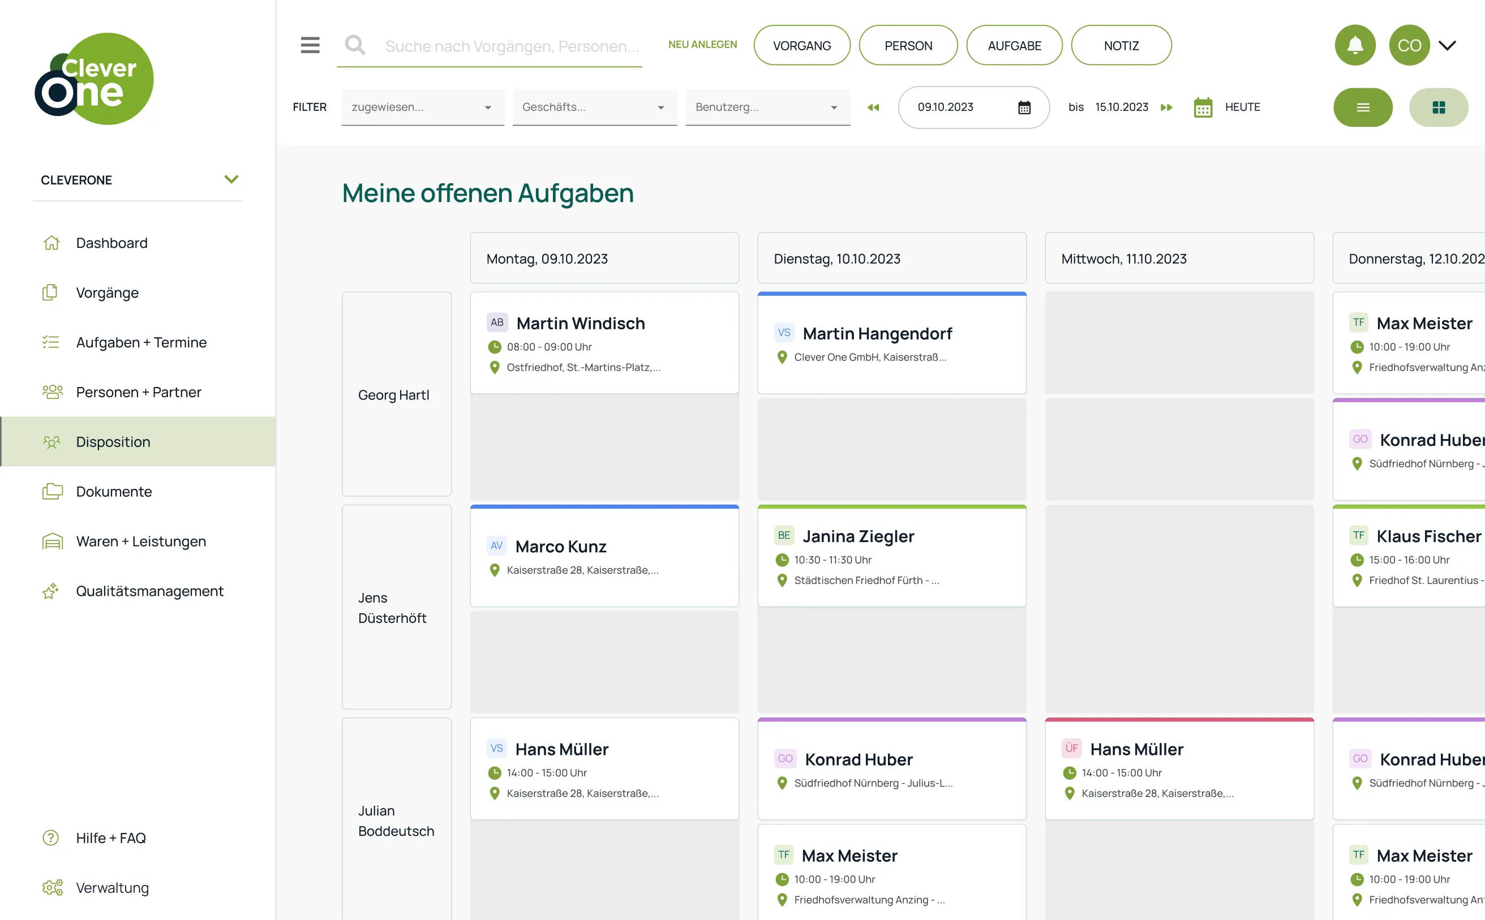Switch to the grid layout view
This screenshot has width=1485, height=920.
1439,107
